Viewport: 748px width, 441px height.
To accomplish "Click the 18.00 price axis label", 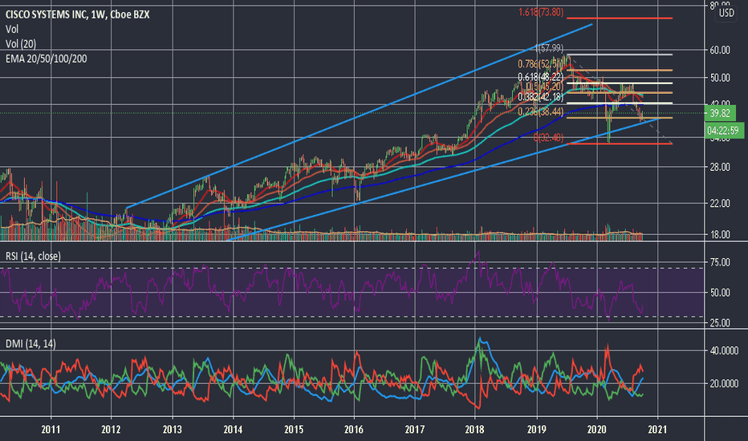I will (720, 235).
